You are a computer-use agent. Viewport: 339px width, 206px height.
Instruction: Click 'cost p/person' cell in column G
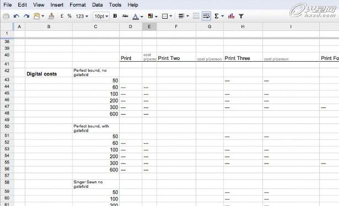[209, 57]
